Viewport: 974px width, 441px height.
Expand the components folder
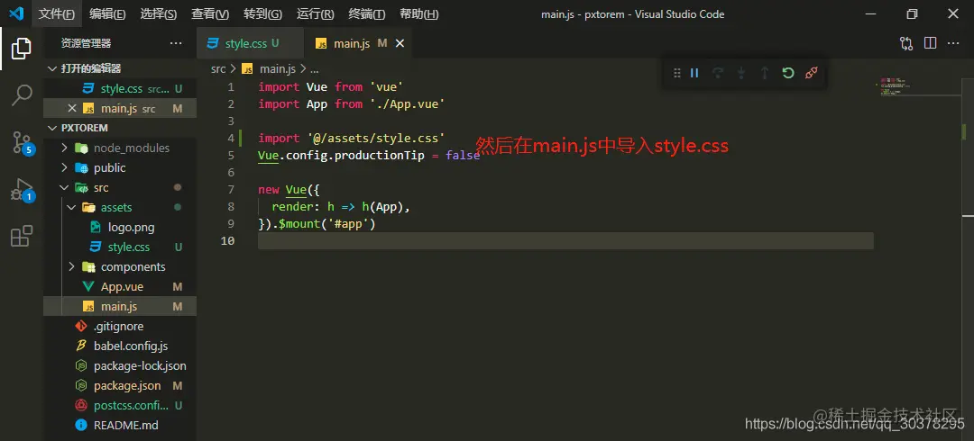coord(120,267)
